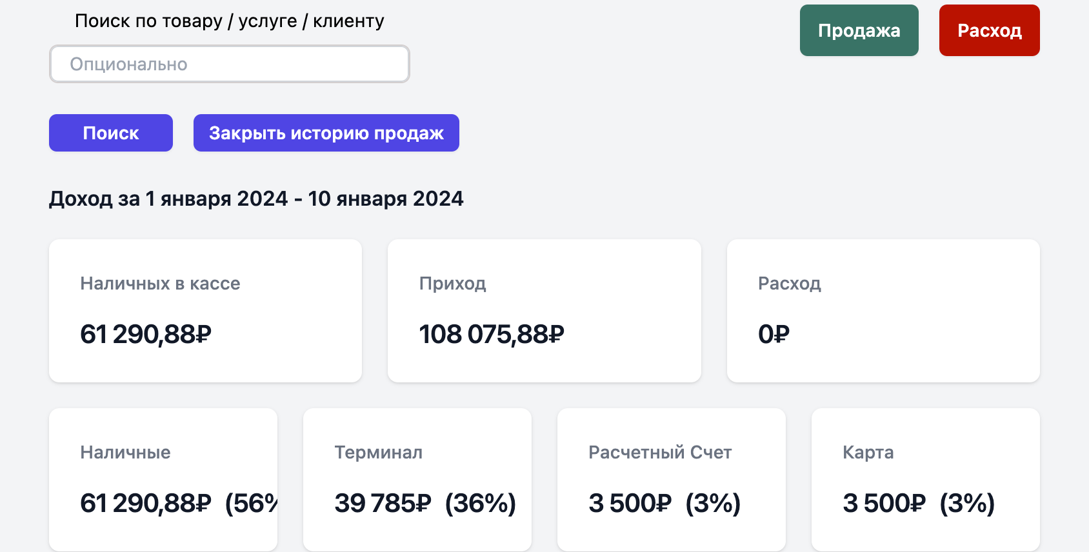Click the 3 500₽ (3%) value under Расчетный Счет

[x=664, y=503]
